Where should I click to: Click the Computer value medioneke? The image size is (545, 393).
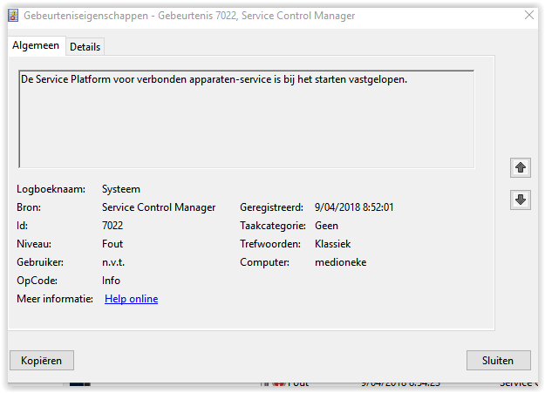click(x=340, y=262)
